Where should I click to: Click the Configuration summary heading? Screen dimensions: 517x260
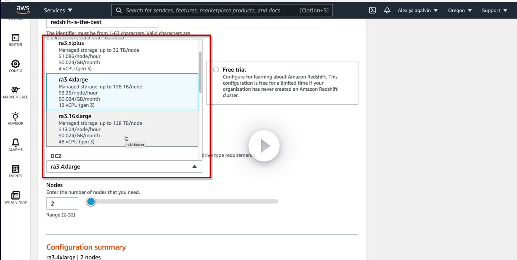tap(86, 247)
